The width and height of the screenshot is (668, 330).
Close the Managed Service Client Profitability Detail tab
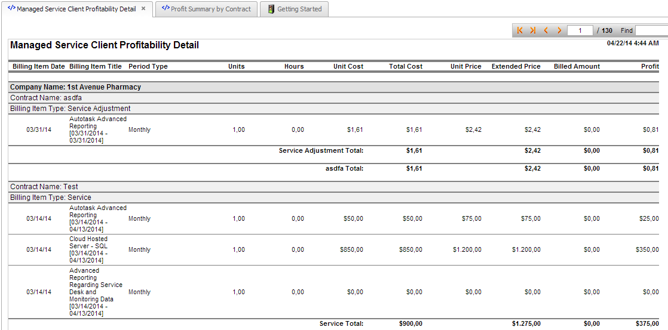pyautogui.click(x=143, y=9)
